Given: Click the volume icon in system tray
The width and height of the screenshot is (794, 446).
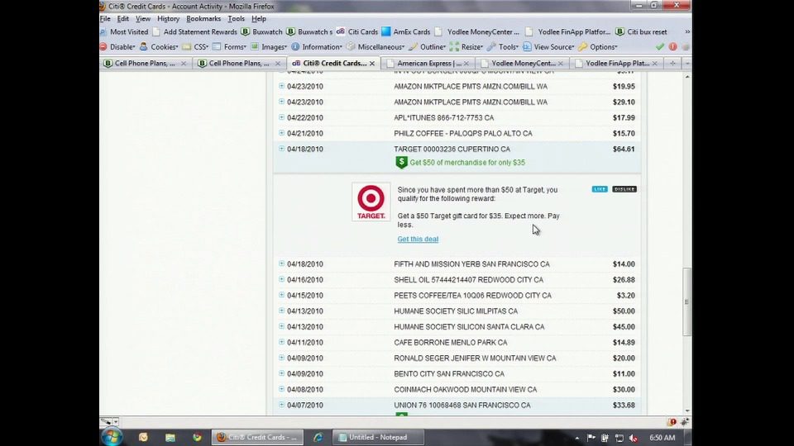Looking at the screenshot, I should [633, 438].
